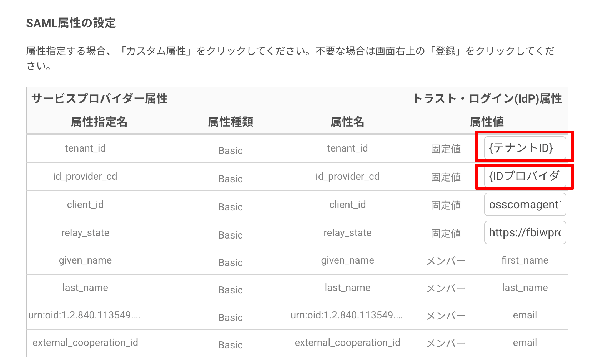
Task: Click the {テナントID} value input field
Action: tap(525, 148)
